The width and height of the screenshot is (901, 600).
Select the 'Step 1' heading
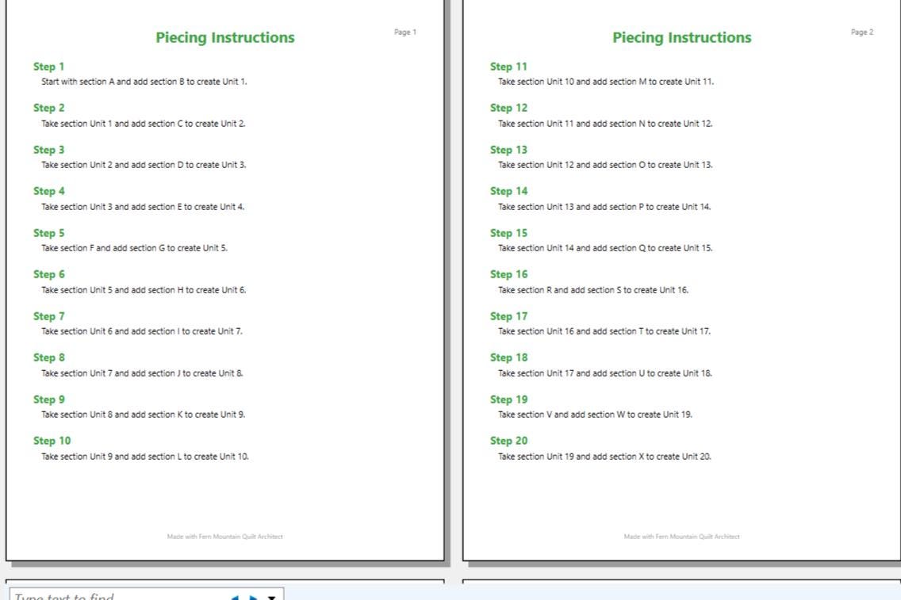pos(49,67)
